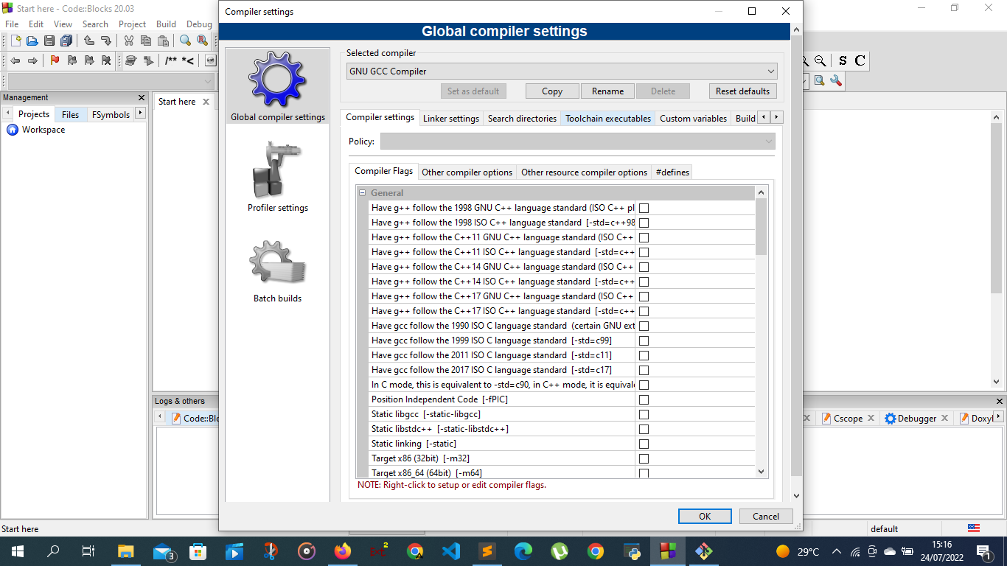Tick Static linking -static checkbox
This screenshot has width=1007, height=566.
pyautogui.click(x=644, y=444)
